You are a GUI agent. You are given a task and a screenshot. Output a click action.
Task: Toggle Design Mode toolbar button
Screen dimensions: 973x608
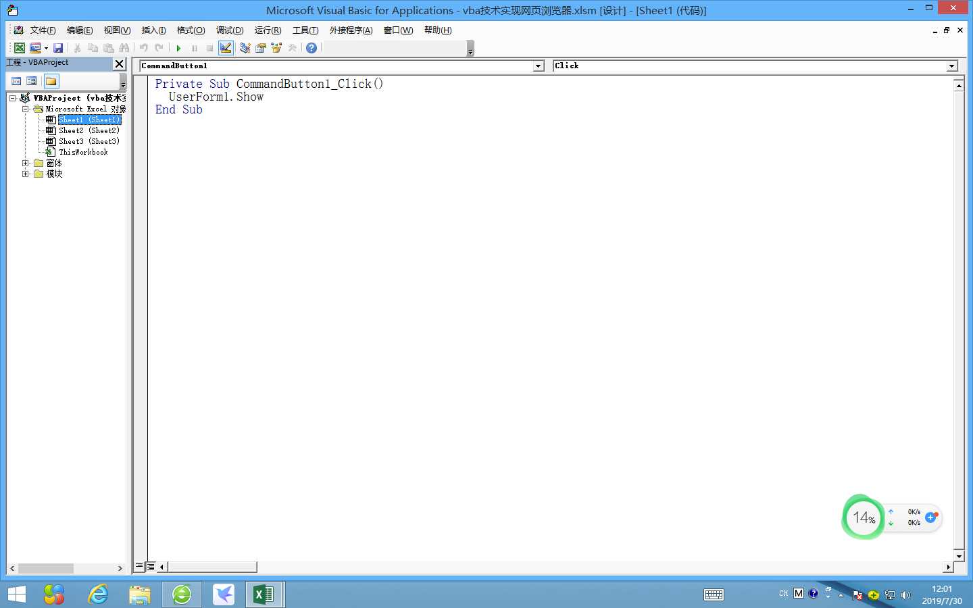226,48
